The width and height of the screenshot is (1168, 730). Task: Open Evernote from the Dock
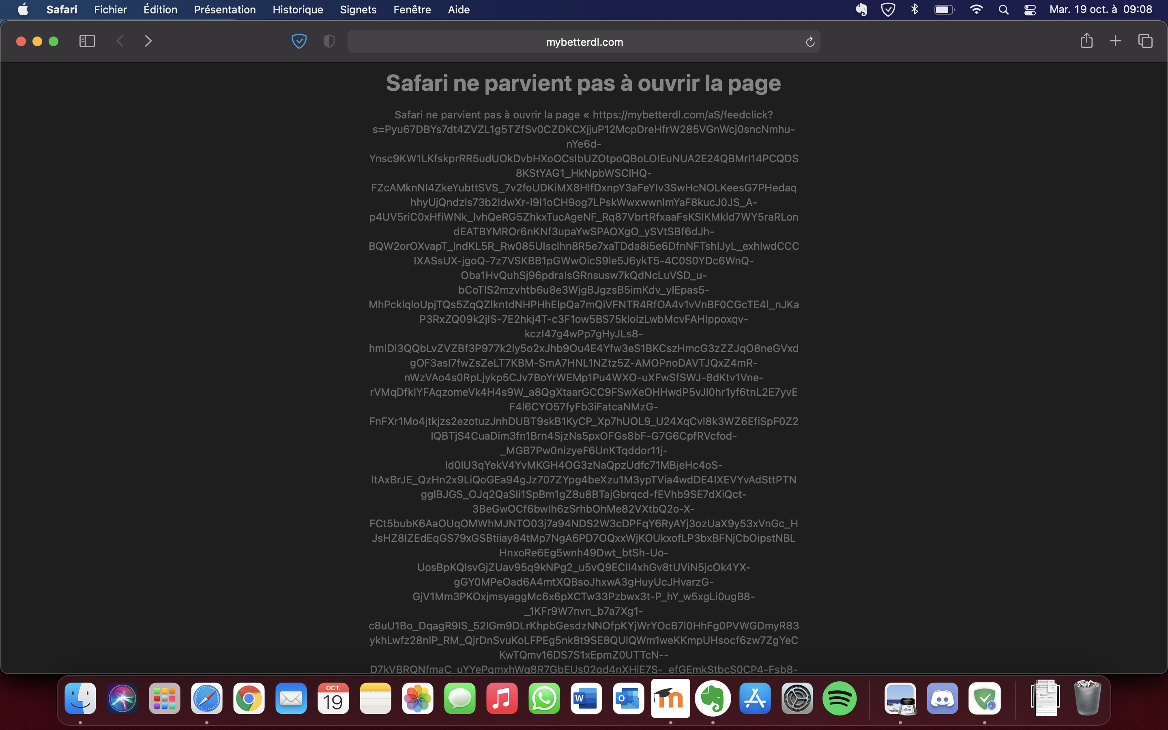713,698
